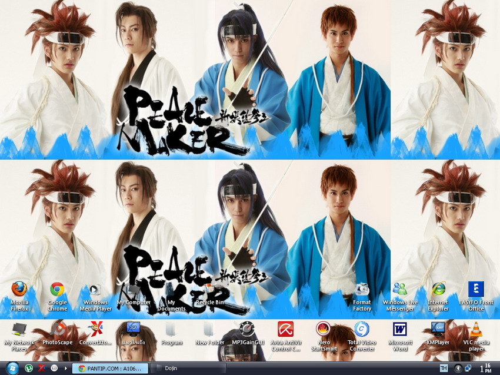
Task: Click the taskbar clock showing 1:16 PM
Action: pyautogui.click(x=486, y=369)
